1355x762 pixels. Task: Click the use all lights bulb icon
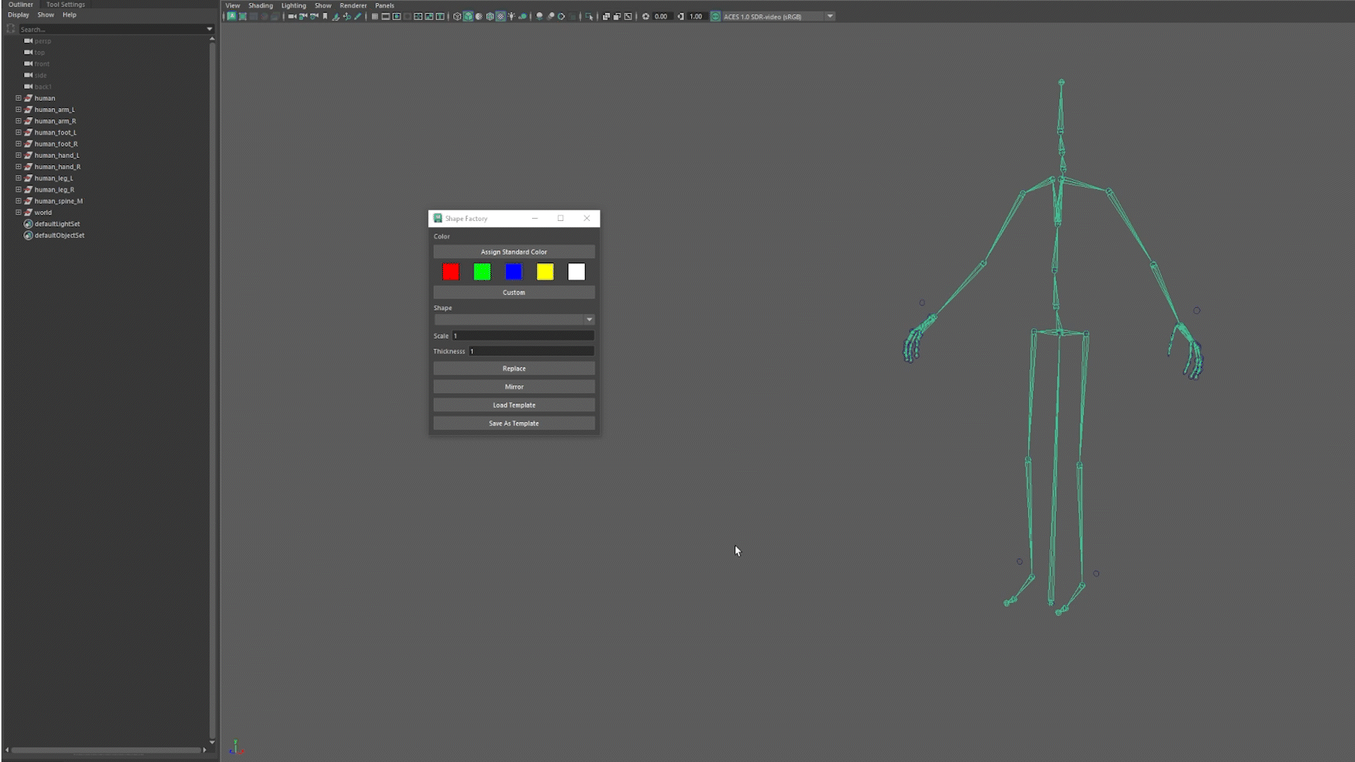512,16
